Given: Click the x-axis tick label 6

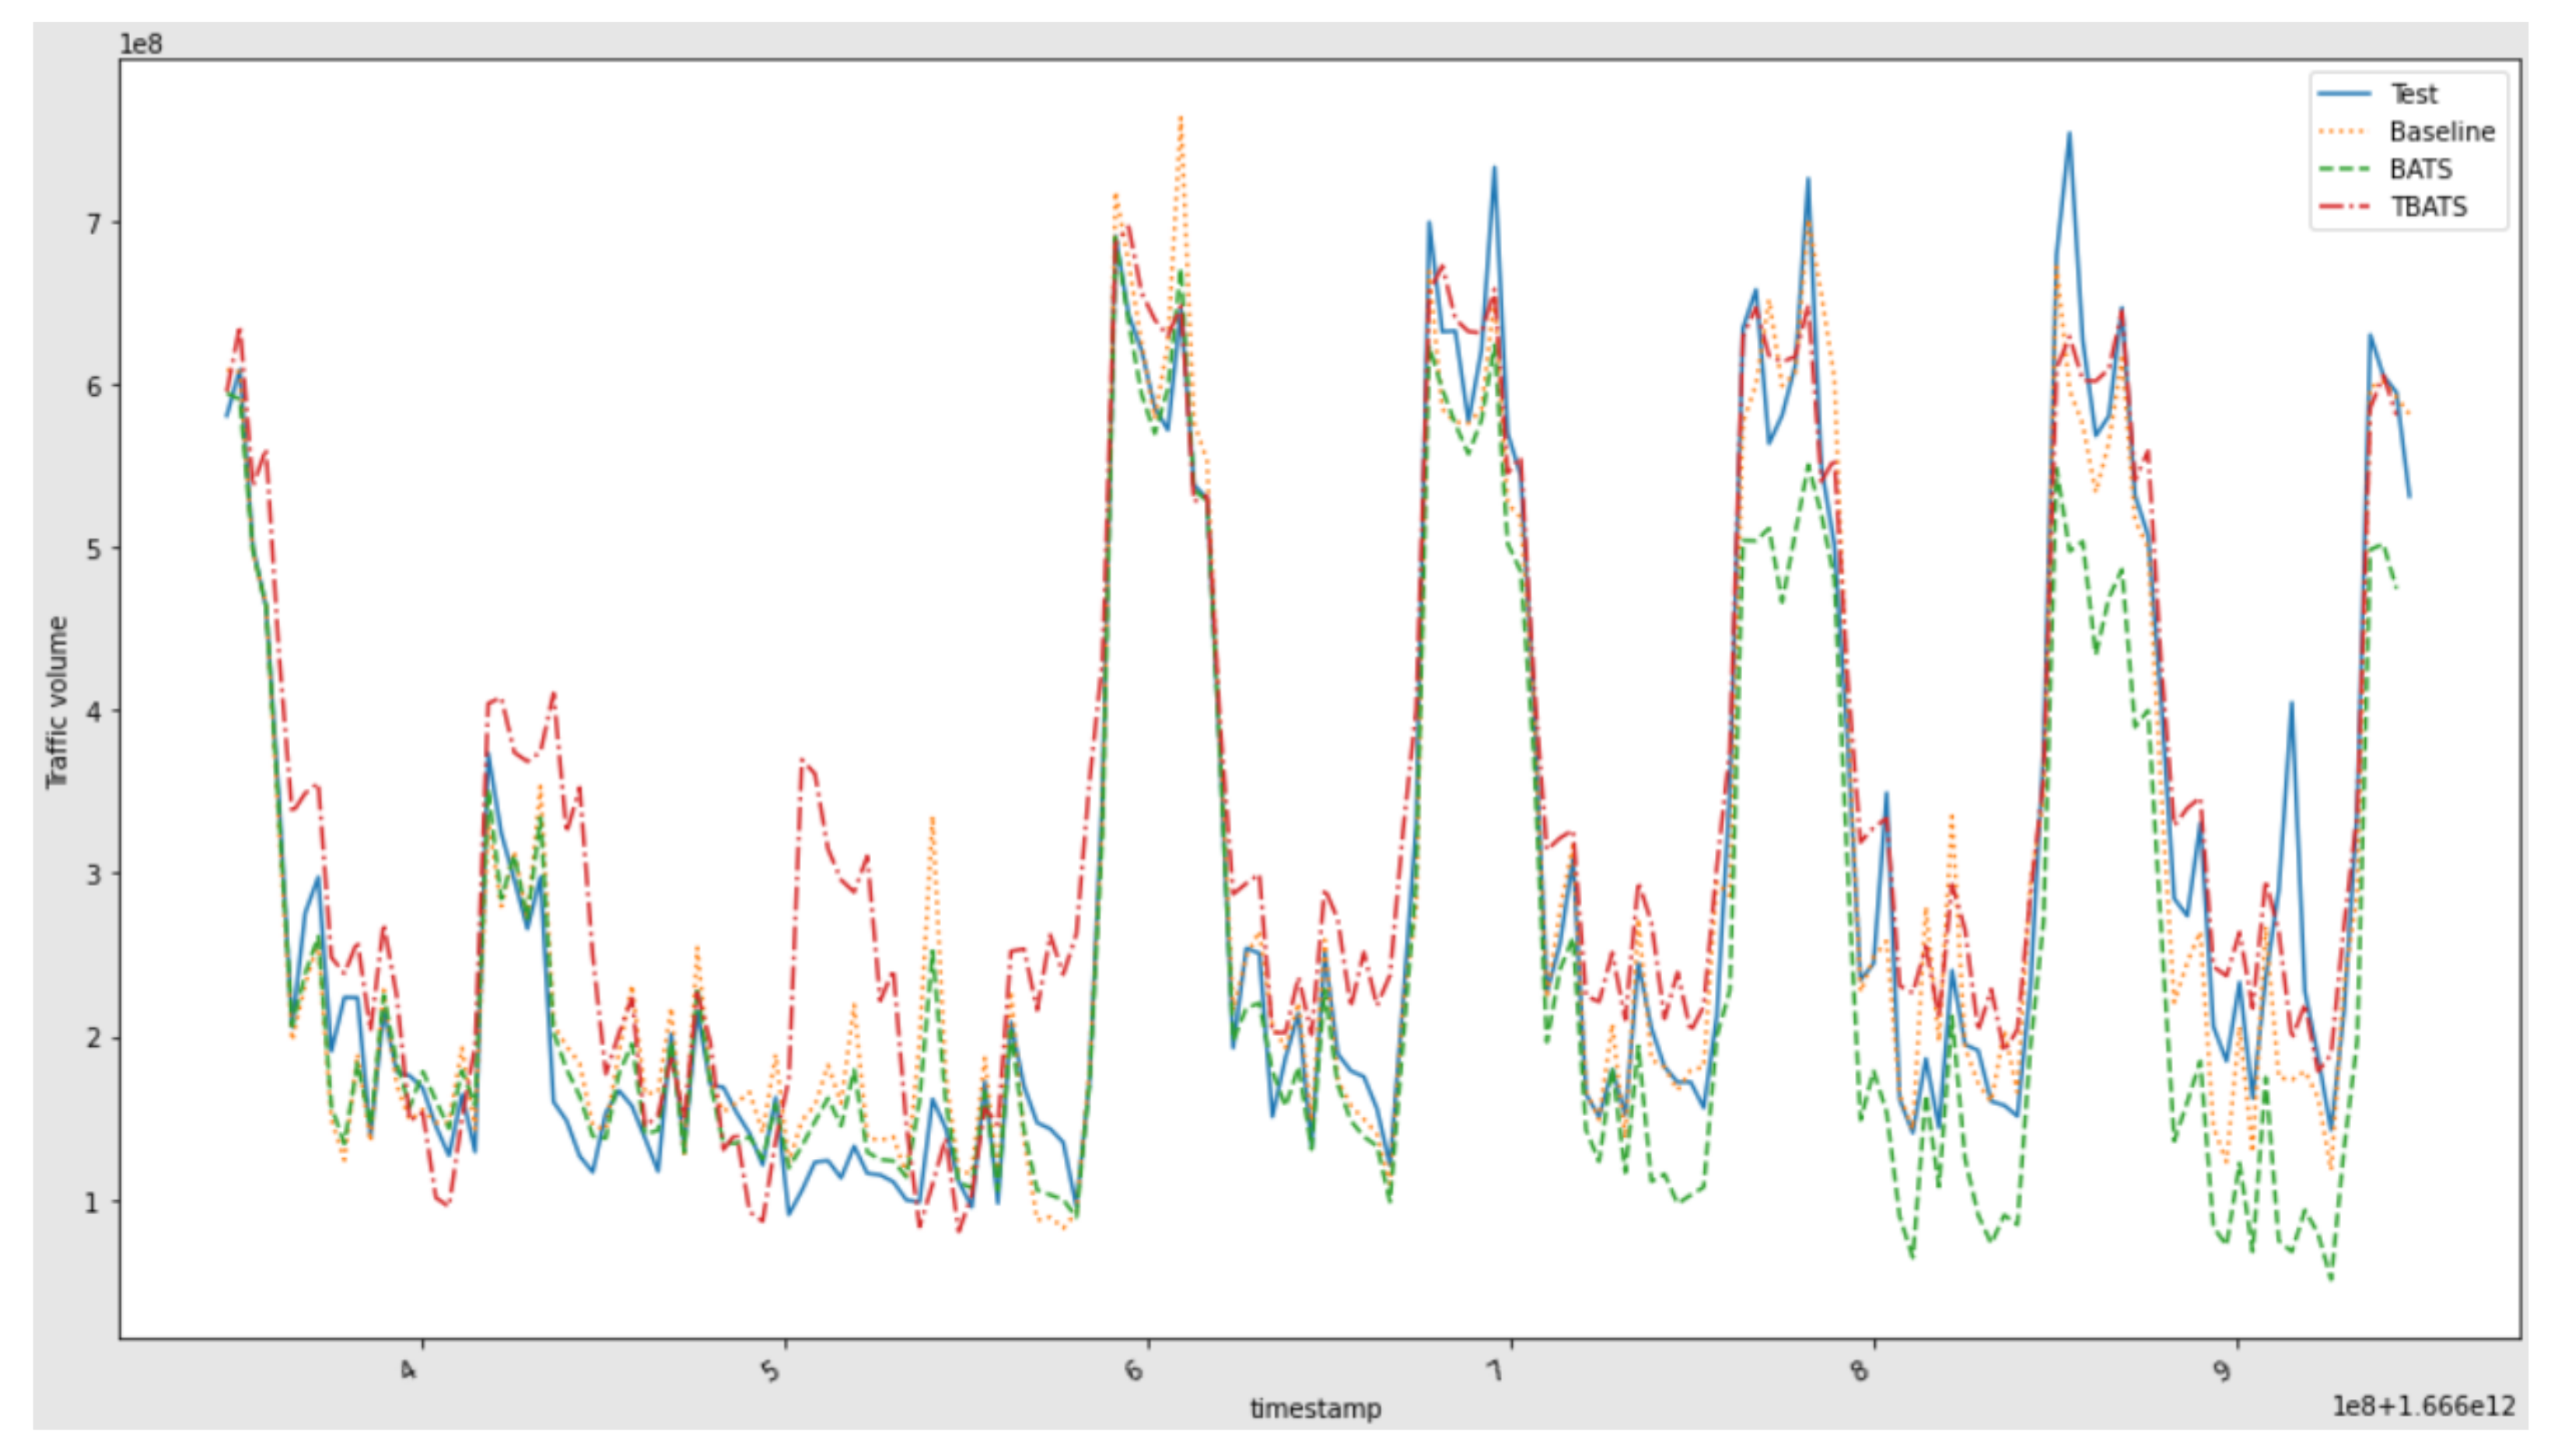Looking at the screenshot, I should (1134, 1369).
